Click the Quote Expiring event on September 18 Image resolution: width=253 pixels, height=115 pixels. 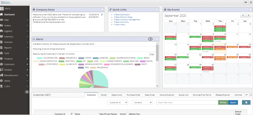point(232,47)
